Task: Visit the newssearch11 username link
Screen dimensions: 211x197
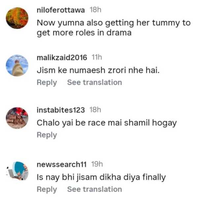Action: pyautogui.click(x=62, y=164)
